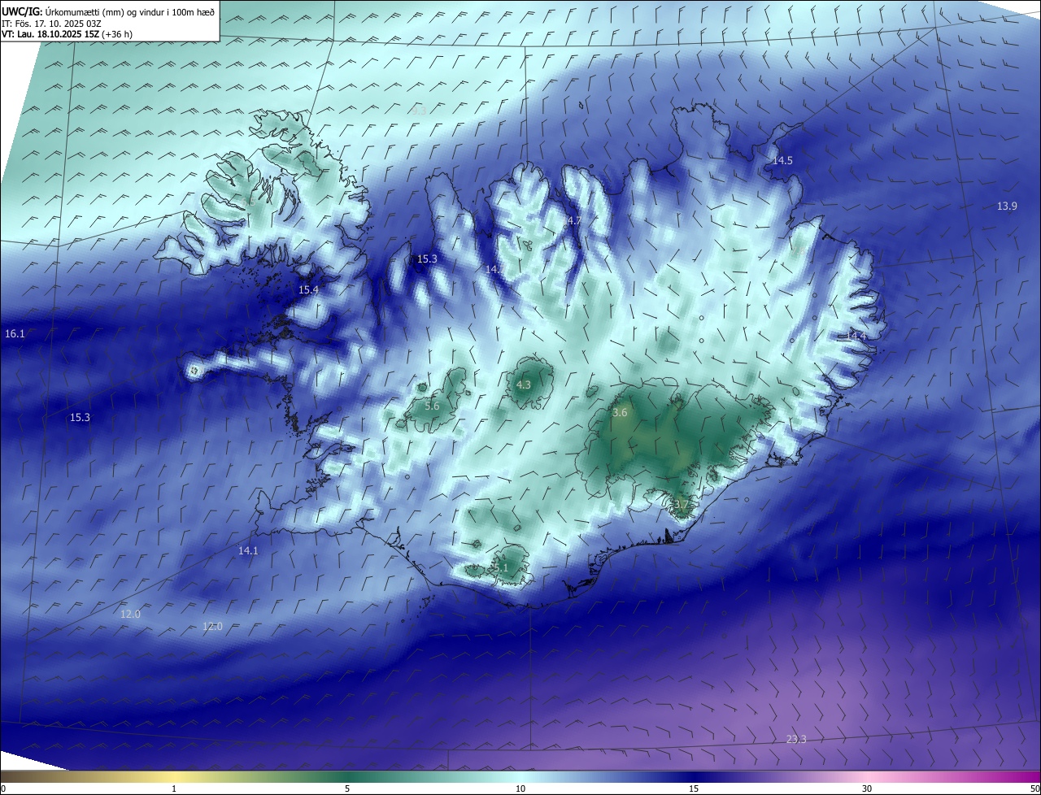The image size is (1041, 795).
Task: Click the initial time line "IT: Fös. 17. 10. 2025 03Z"
Action: 51,23
